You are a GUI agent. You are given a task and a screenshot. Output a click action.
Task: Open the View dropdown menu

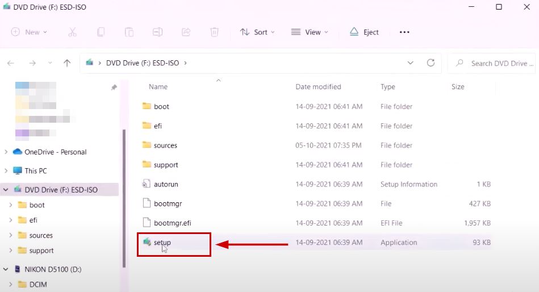coord(310,32)
